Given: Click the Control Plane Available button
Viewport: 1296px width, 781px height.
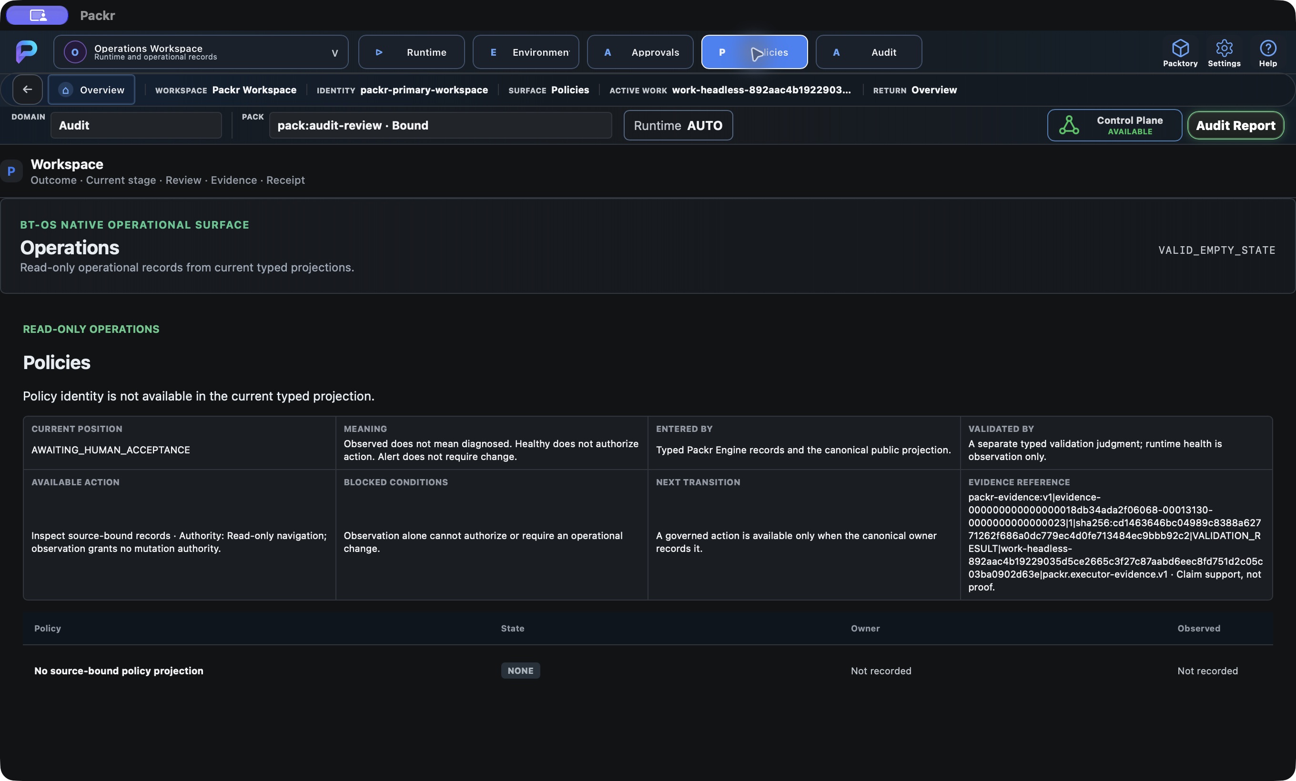Looking at the screenshot, I should tap(1114, 125).
